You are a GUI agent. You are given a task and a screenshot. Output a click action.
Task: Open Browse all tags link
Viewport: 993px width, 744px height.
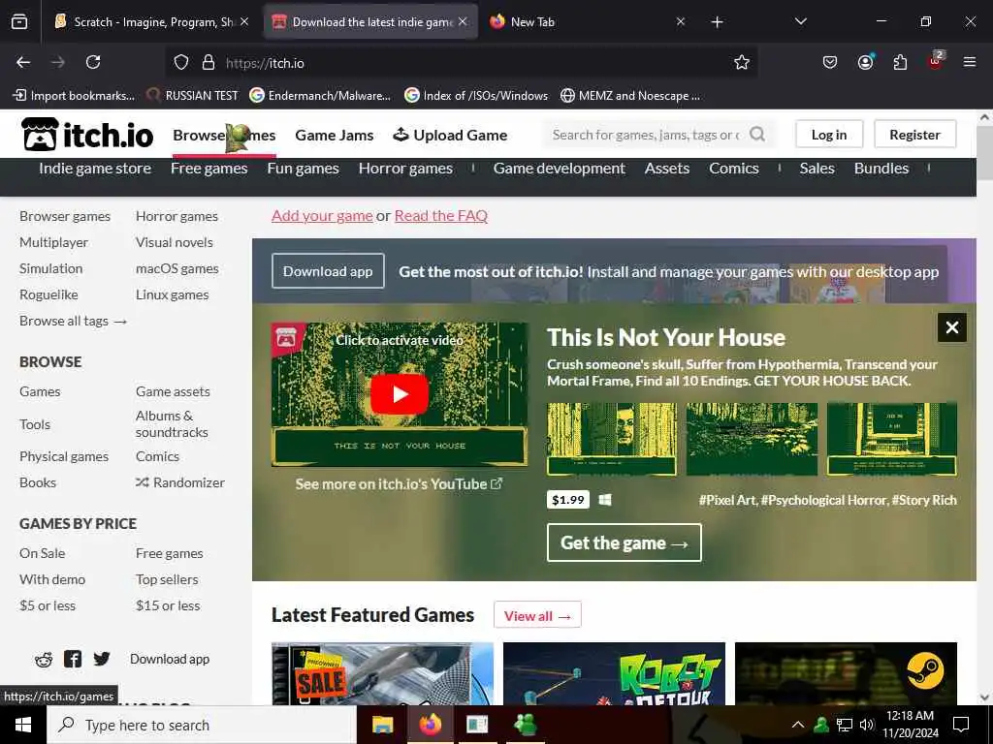point(74,321)
